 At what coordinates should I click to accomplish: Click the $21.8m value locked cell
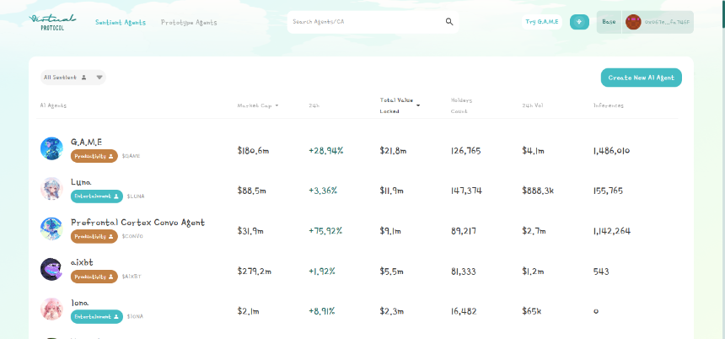click(393, 150)
